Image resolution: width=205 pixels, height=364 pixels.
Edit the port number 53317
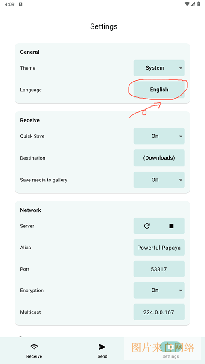tap(159, 269)
